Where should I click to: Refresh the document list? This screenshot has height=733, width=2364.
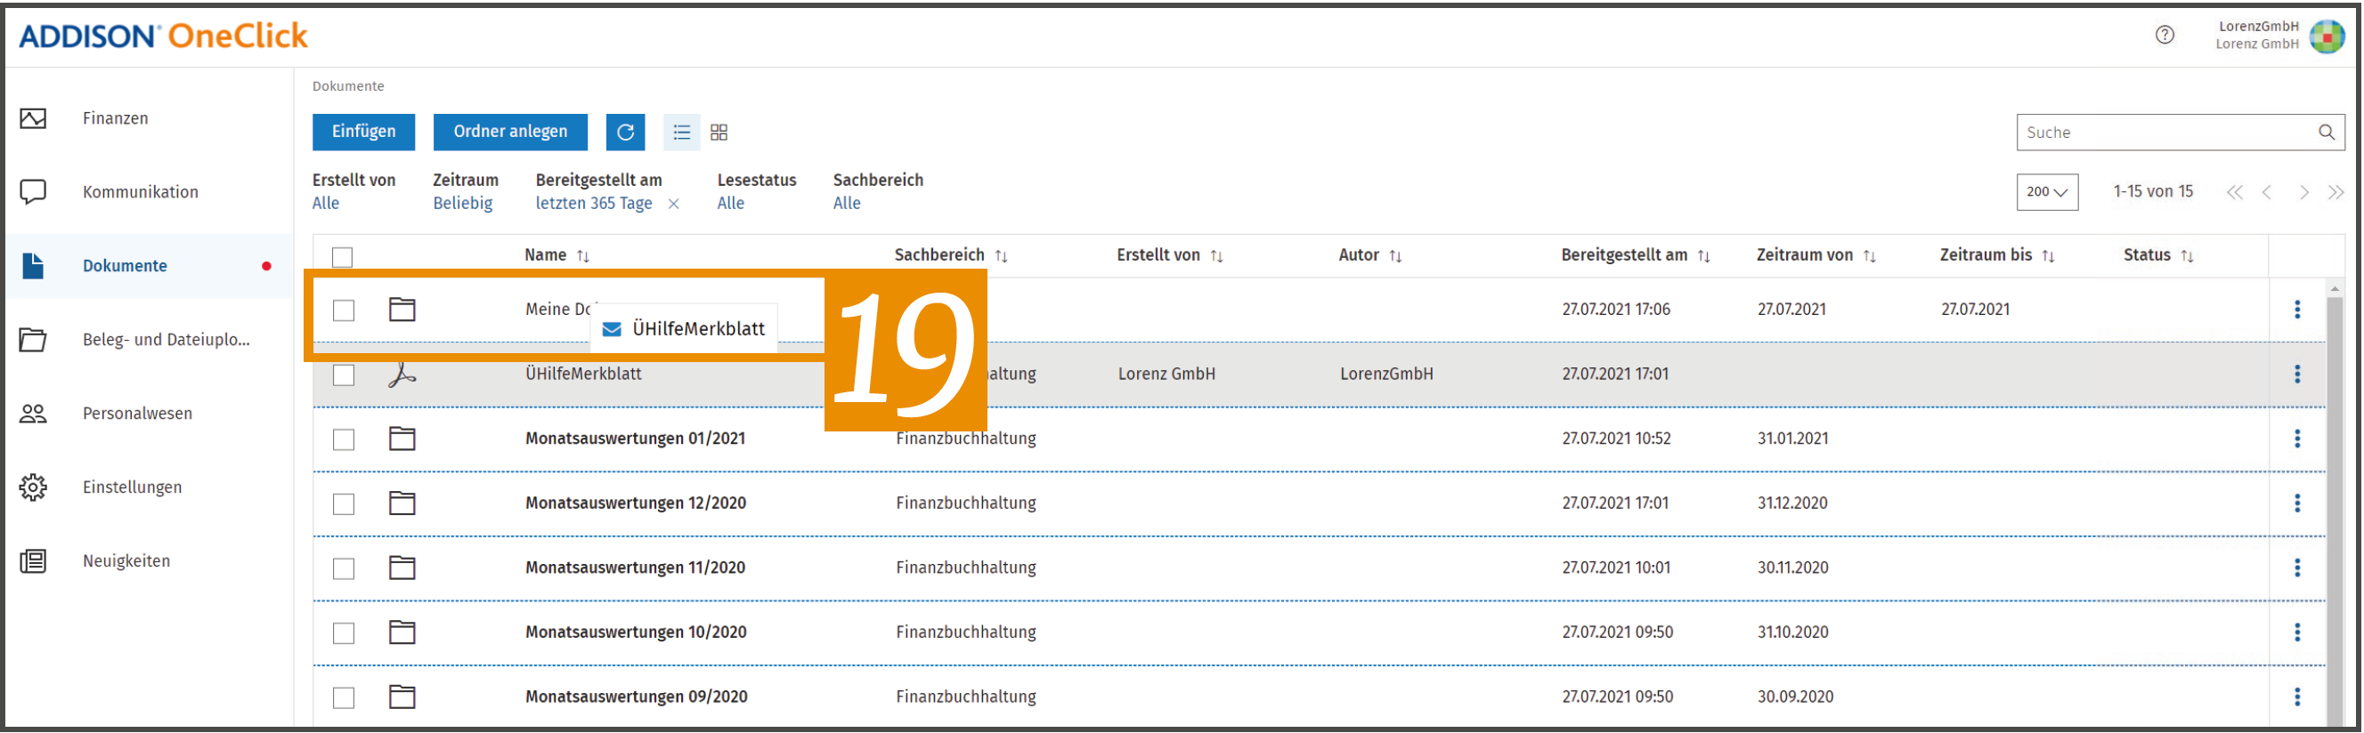coord(626,133)
